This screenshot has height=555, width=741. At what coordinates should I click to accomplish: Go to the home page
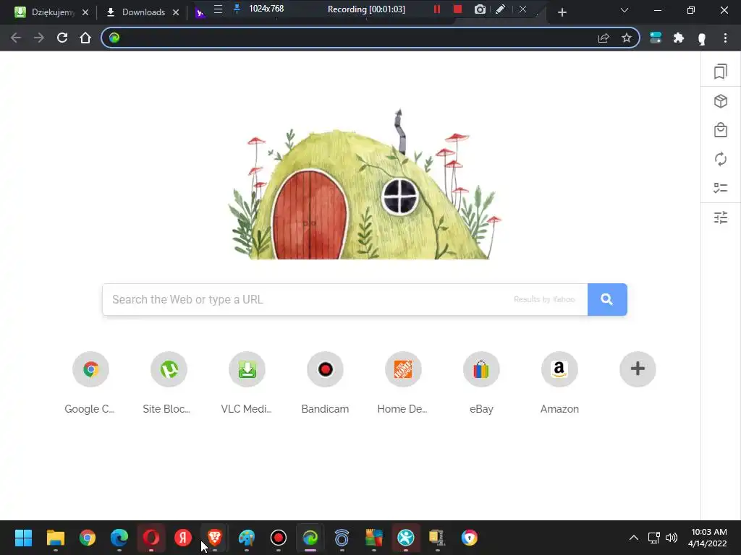85,38
